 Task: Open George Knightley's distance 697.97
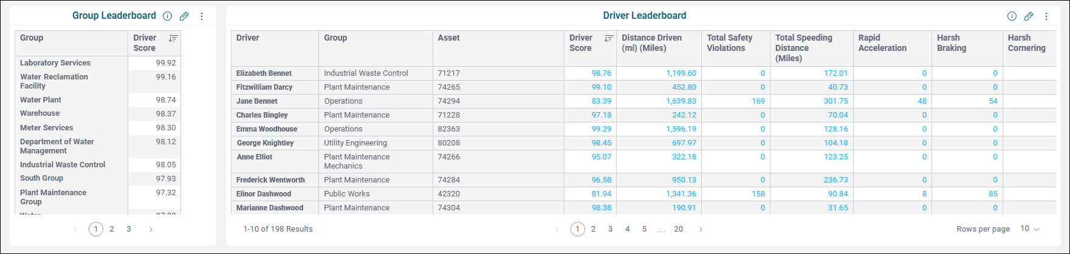tap(684, 143)
